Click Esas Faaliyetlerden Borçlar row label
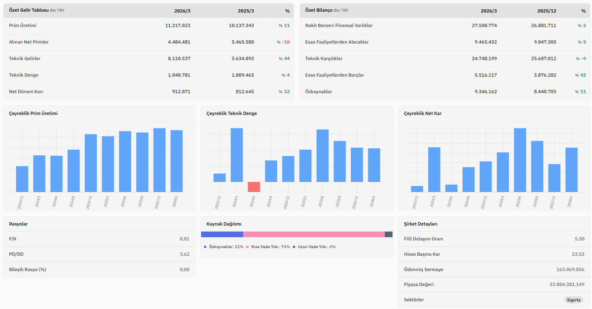This screenshot has width=592, height=309. 334,75
